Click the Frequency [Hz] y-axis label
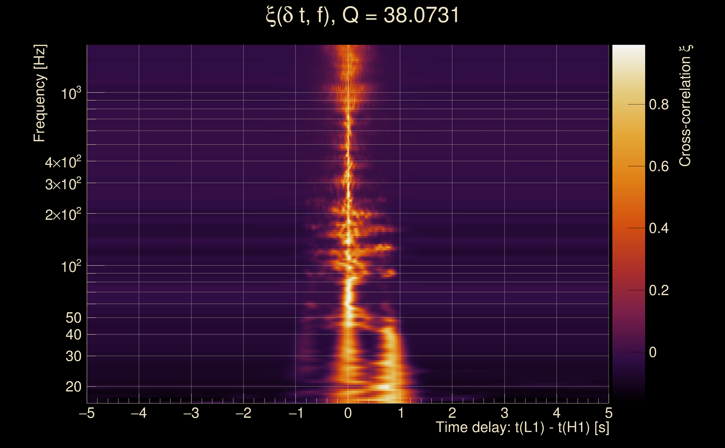This screenshot has width=725, height=448. 40,93
